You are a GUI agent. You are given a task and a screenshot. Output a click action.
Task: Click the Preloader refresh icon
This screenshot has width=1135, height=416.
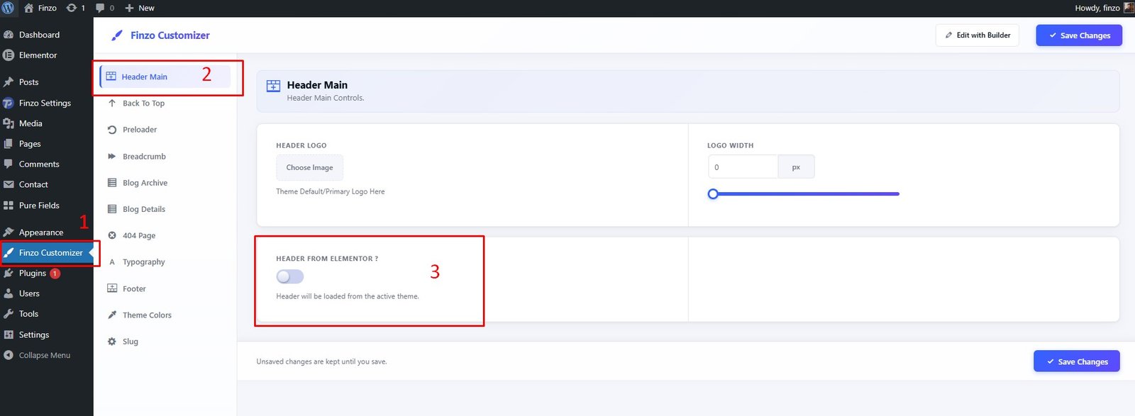112,130
